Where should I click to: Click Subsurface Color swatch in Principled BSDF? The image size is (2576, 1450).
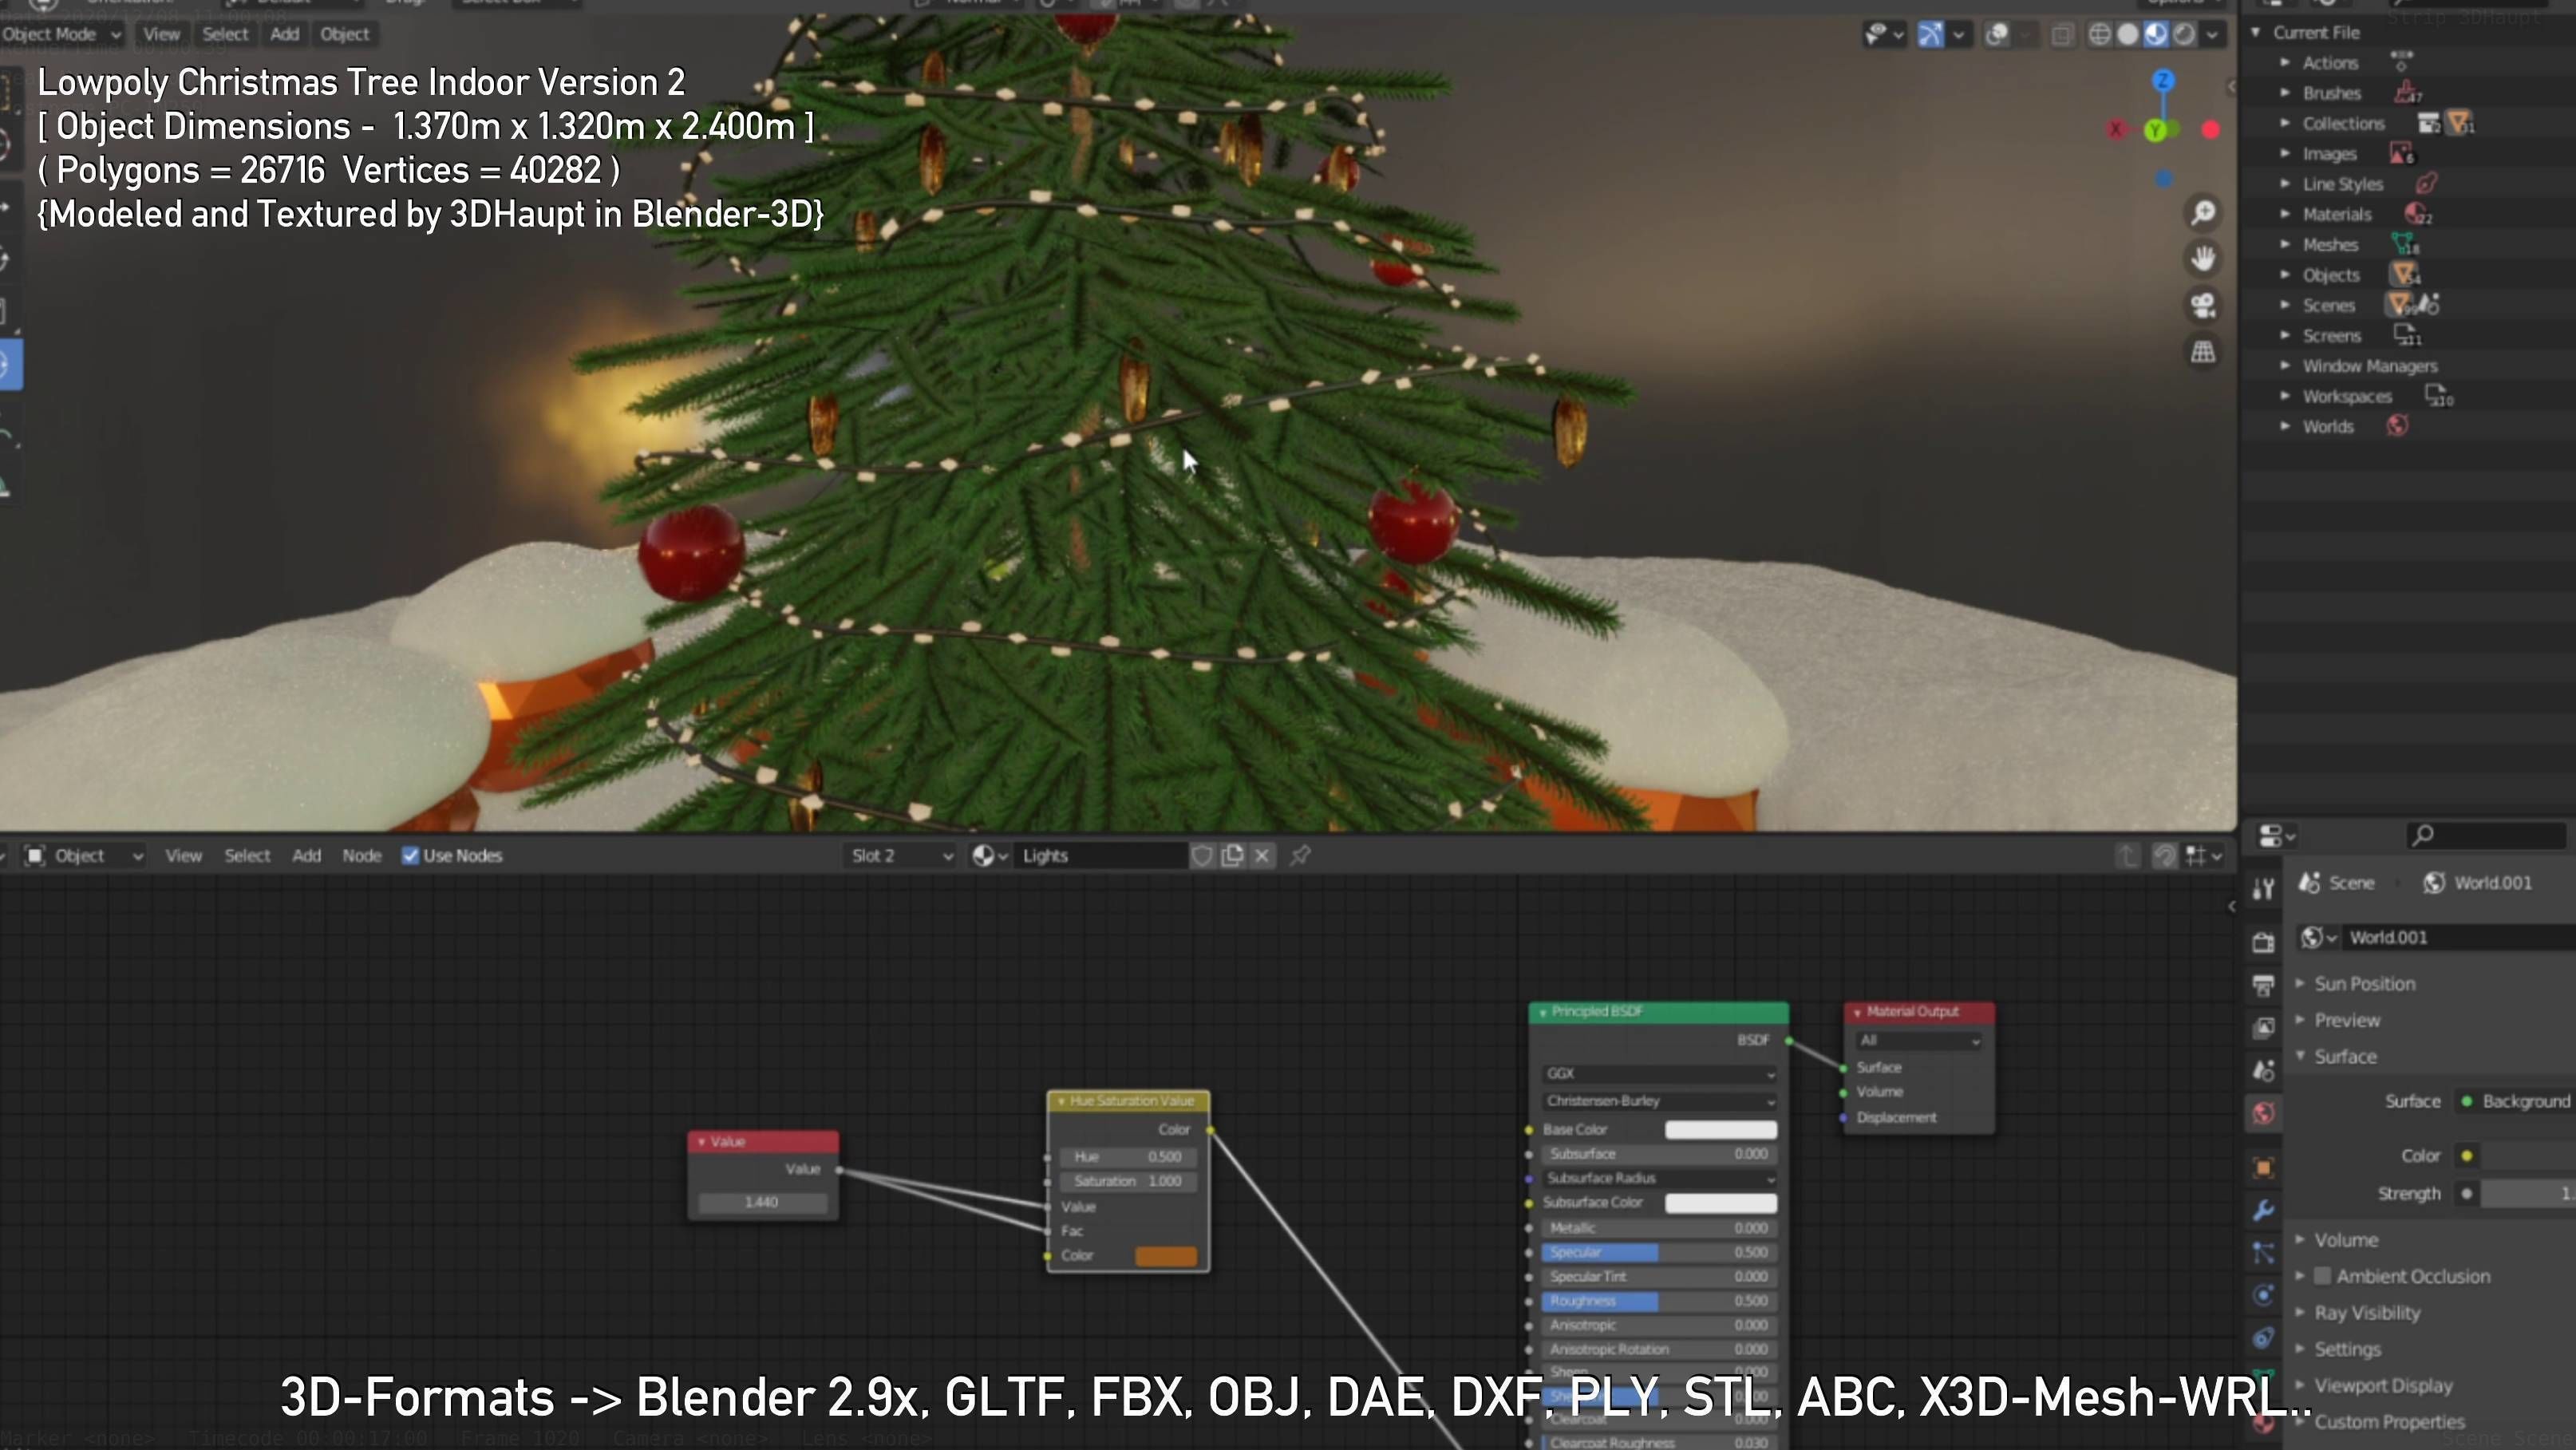coord(1720,1203)
